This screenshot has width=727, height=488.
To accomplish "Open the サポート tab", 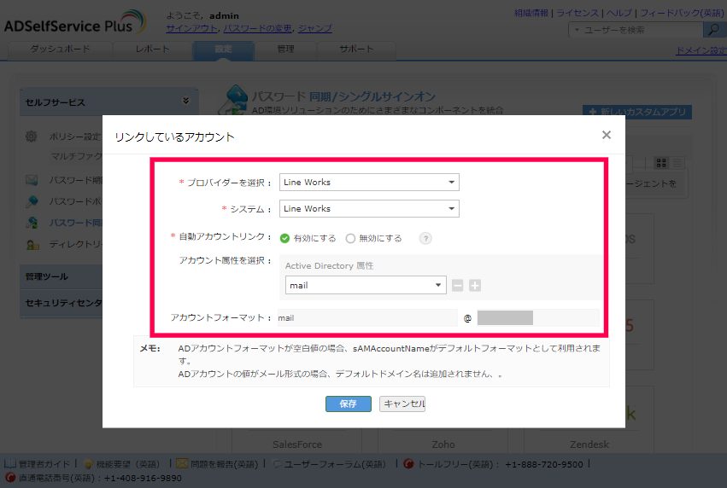I will 356,49.
